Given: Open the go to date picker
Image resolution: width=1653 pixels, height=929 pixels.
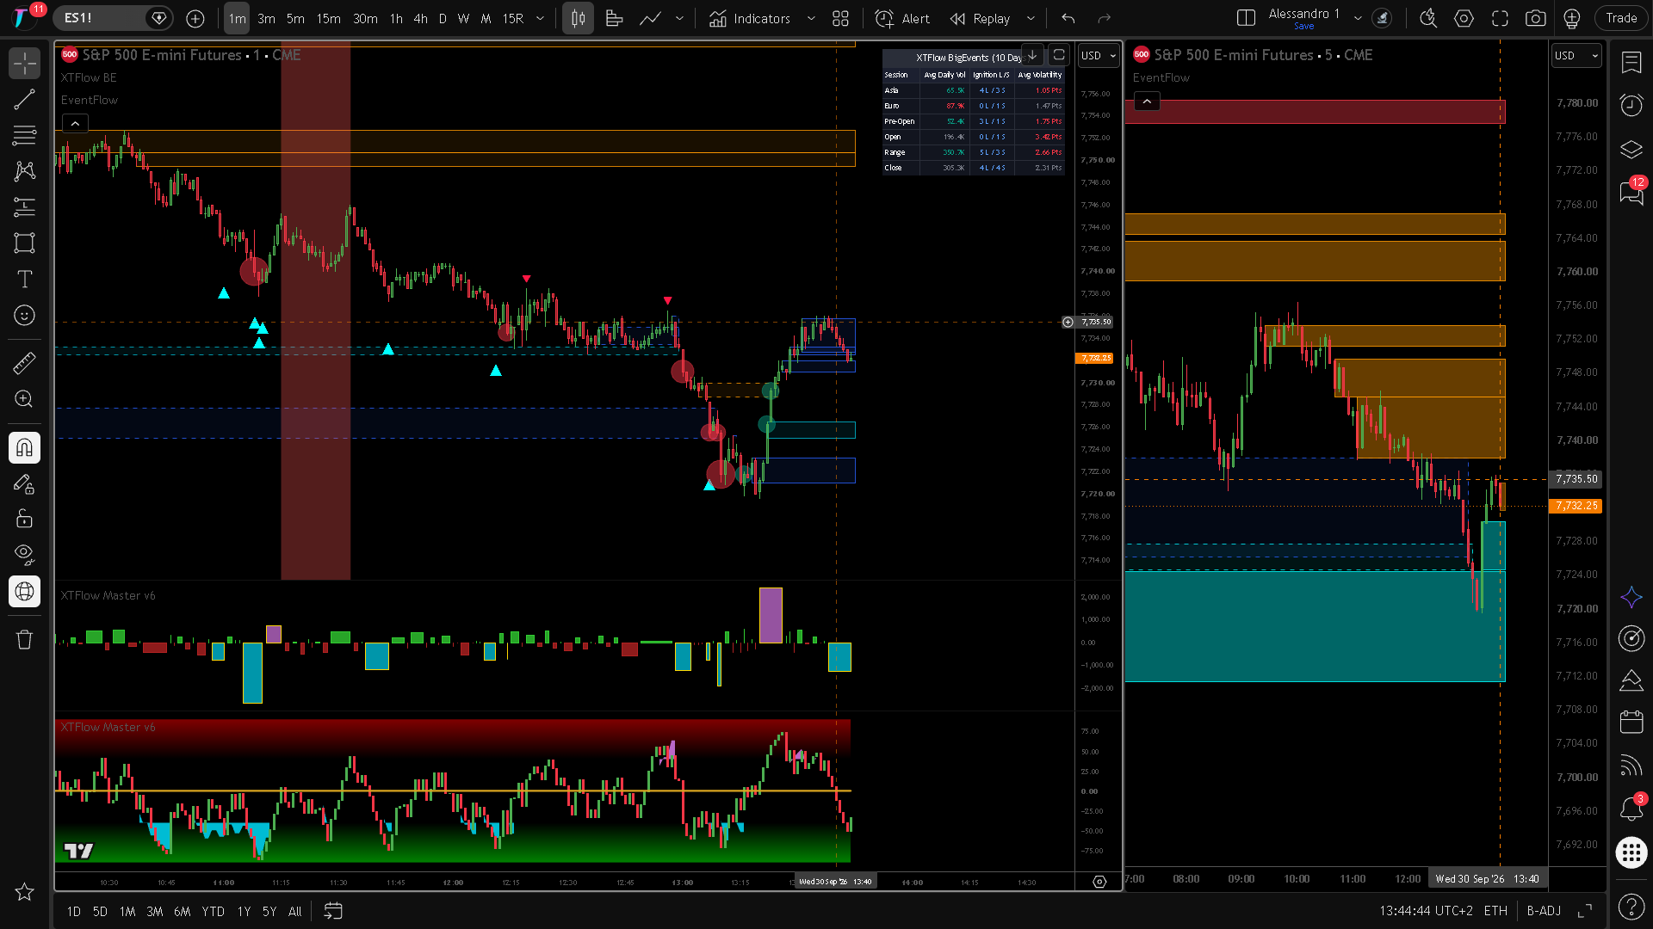Looking at the screenshot, I should click(333, 912).
